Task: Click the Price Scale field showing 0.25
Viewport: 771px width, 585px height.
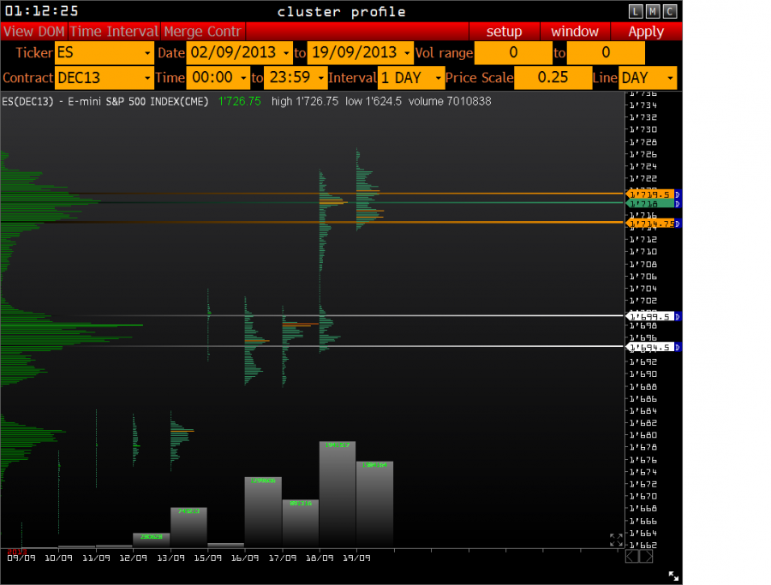Action: [x=553, y=78]
